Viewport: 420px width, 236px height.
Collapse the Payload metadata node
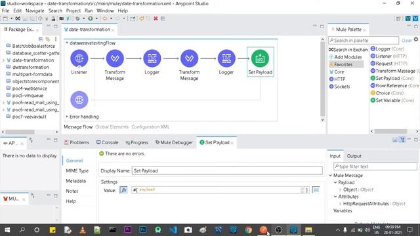point(335,182)
